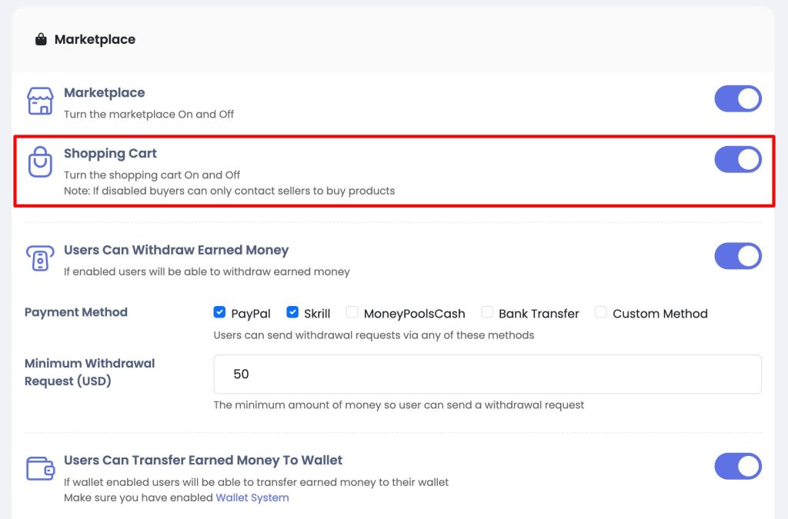This screenshot has width=788, height=519.
Task: Click 'The minimum amount of money' helper text
Action: (399, 404)
